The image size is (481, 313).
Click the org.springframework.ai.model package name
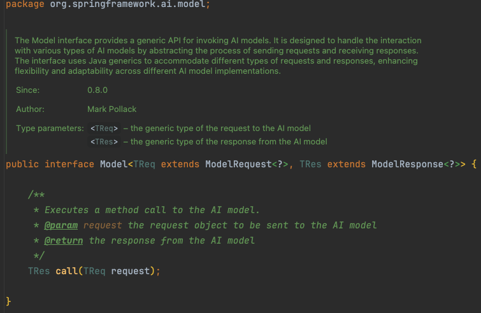[127, 4]
